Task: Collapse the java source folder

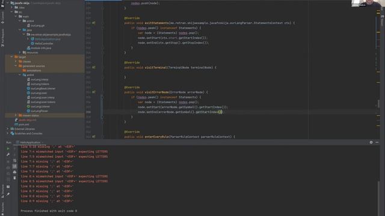Action: pyautogui.click(x=20, y=30)
